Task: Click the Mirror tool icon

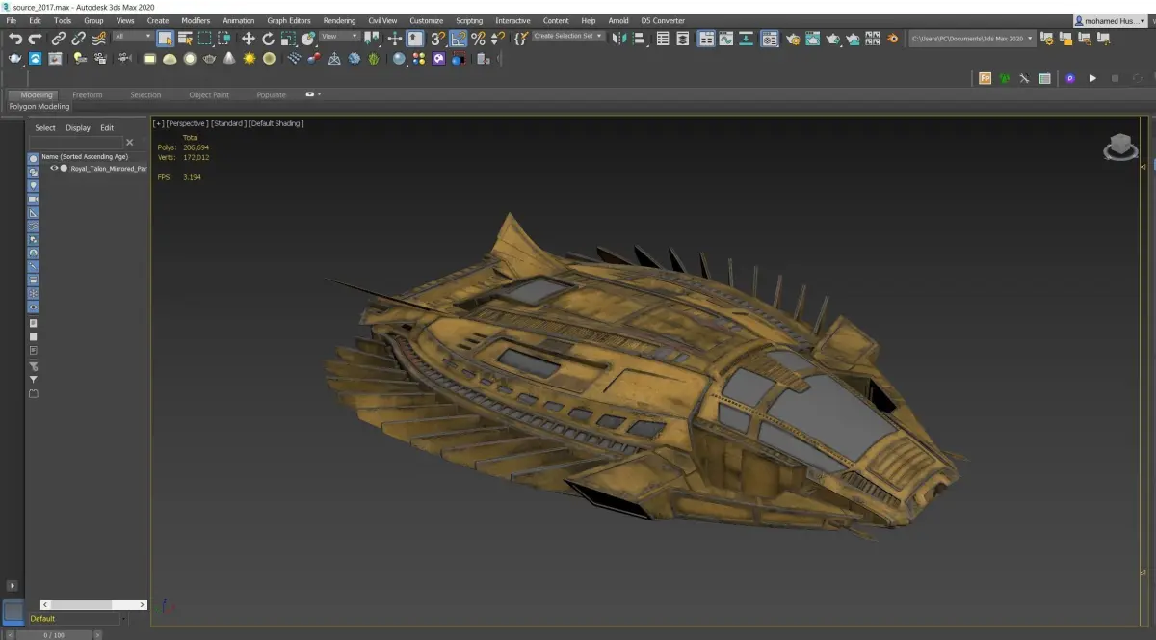Action: point(619,39)
